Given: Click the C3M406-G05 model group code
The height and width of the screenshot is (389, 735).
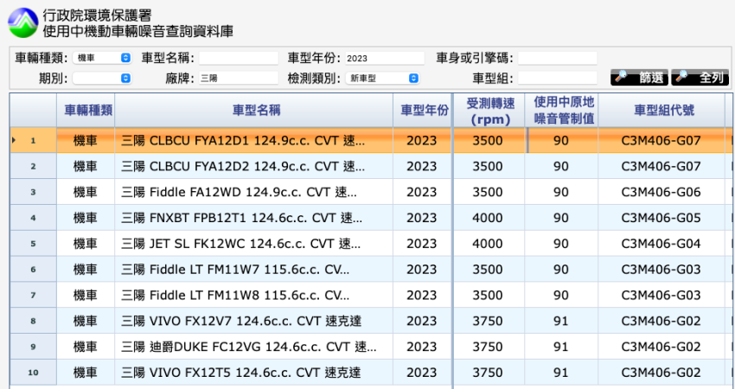Looking at the screenshot, I should (661, 218).
